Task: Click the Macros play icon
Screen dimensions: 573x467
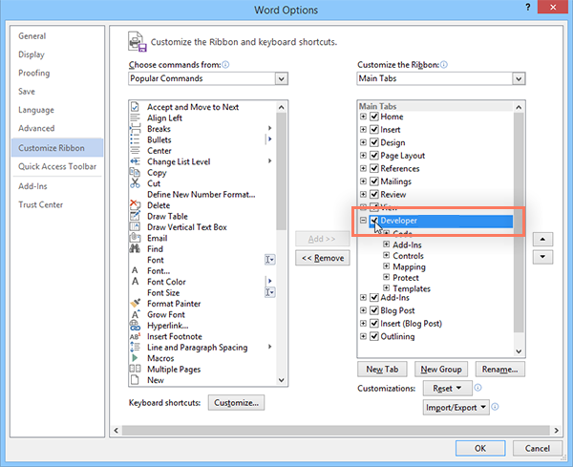Action: click(135, 358)
